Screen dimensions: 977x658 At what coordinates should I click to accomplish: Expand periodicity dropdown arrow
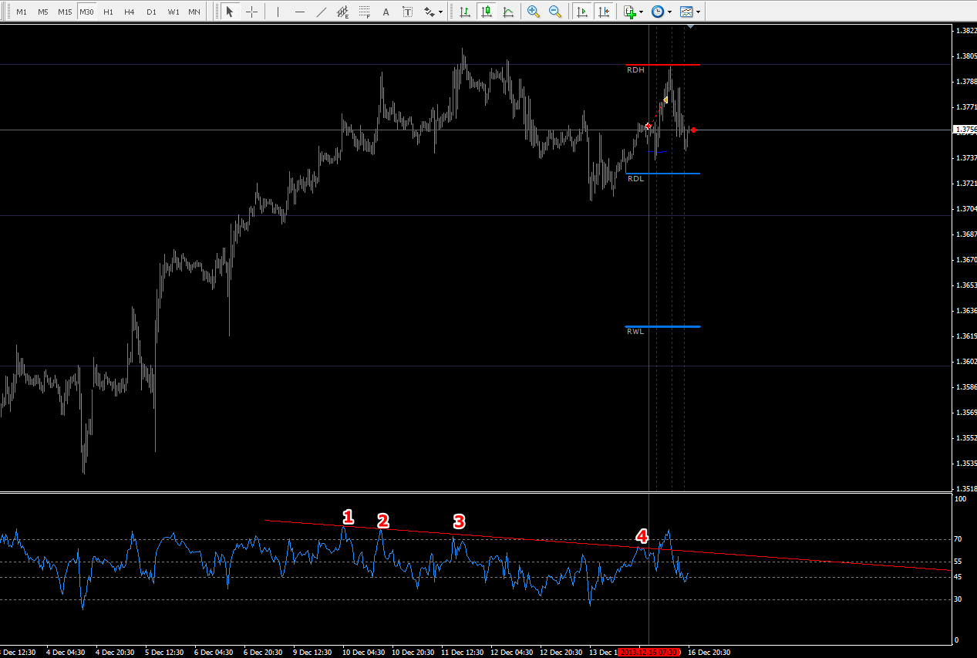point(669,12)
